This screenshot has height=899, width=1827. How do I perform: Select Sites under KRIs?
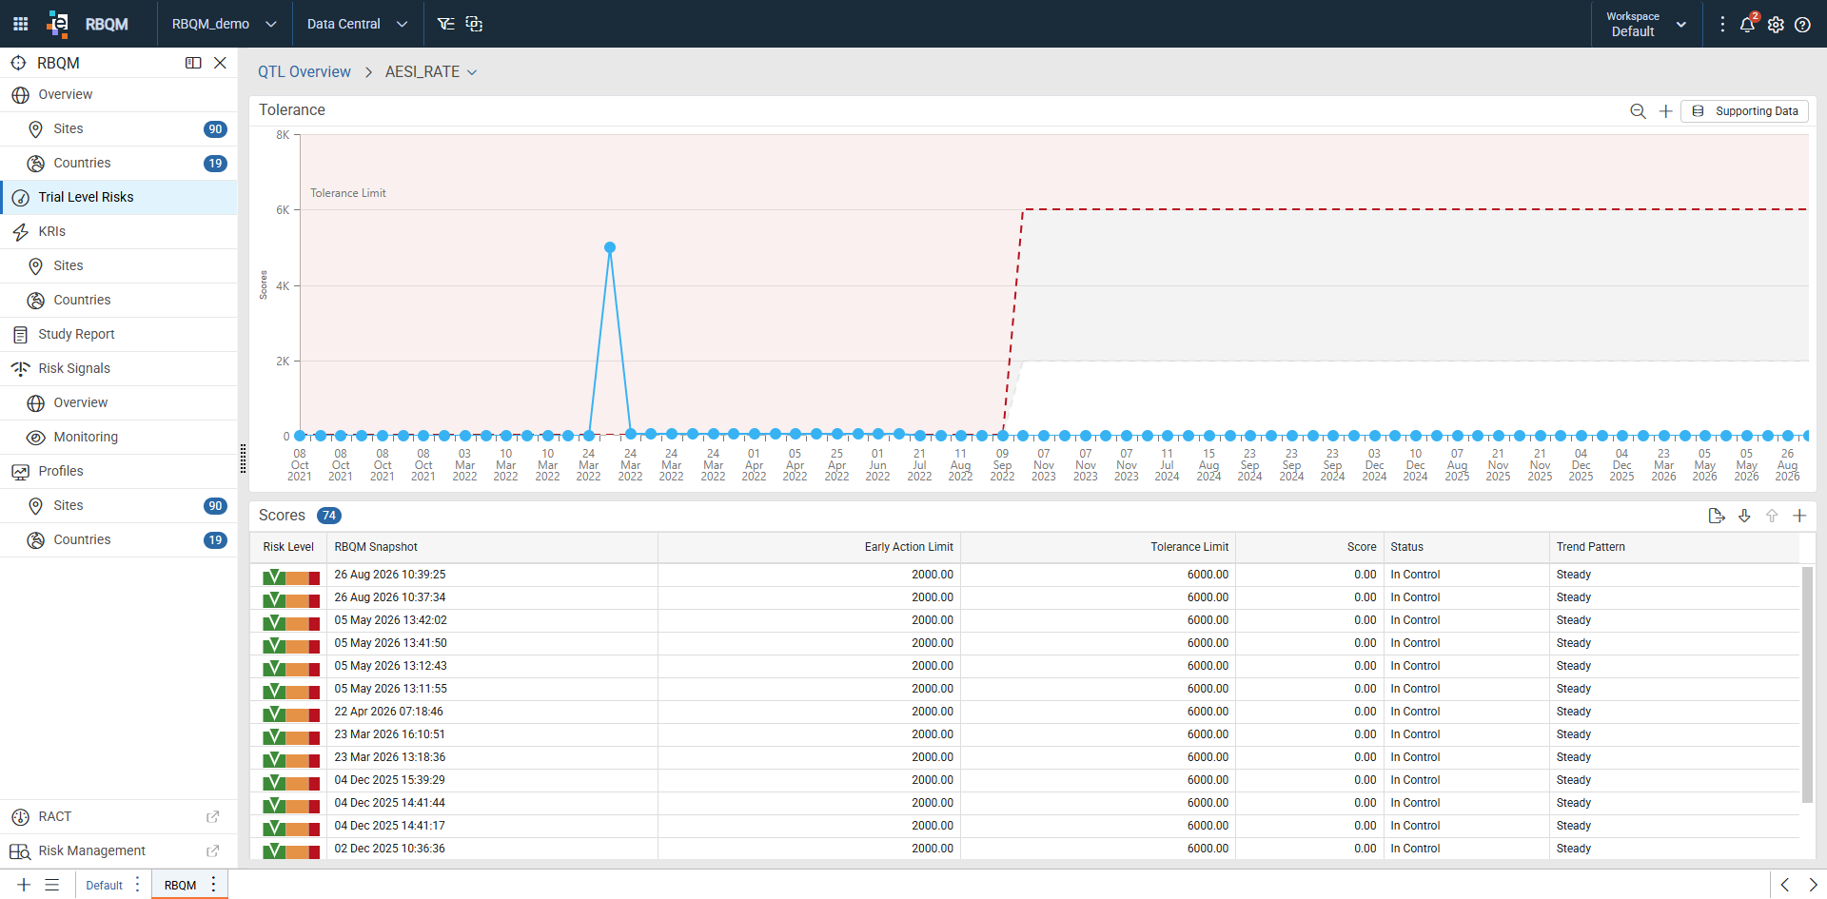point(119,265)
